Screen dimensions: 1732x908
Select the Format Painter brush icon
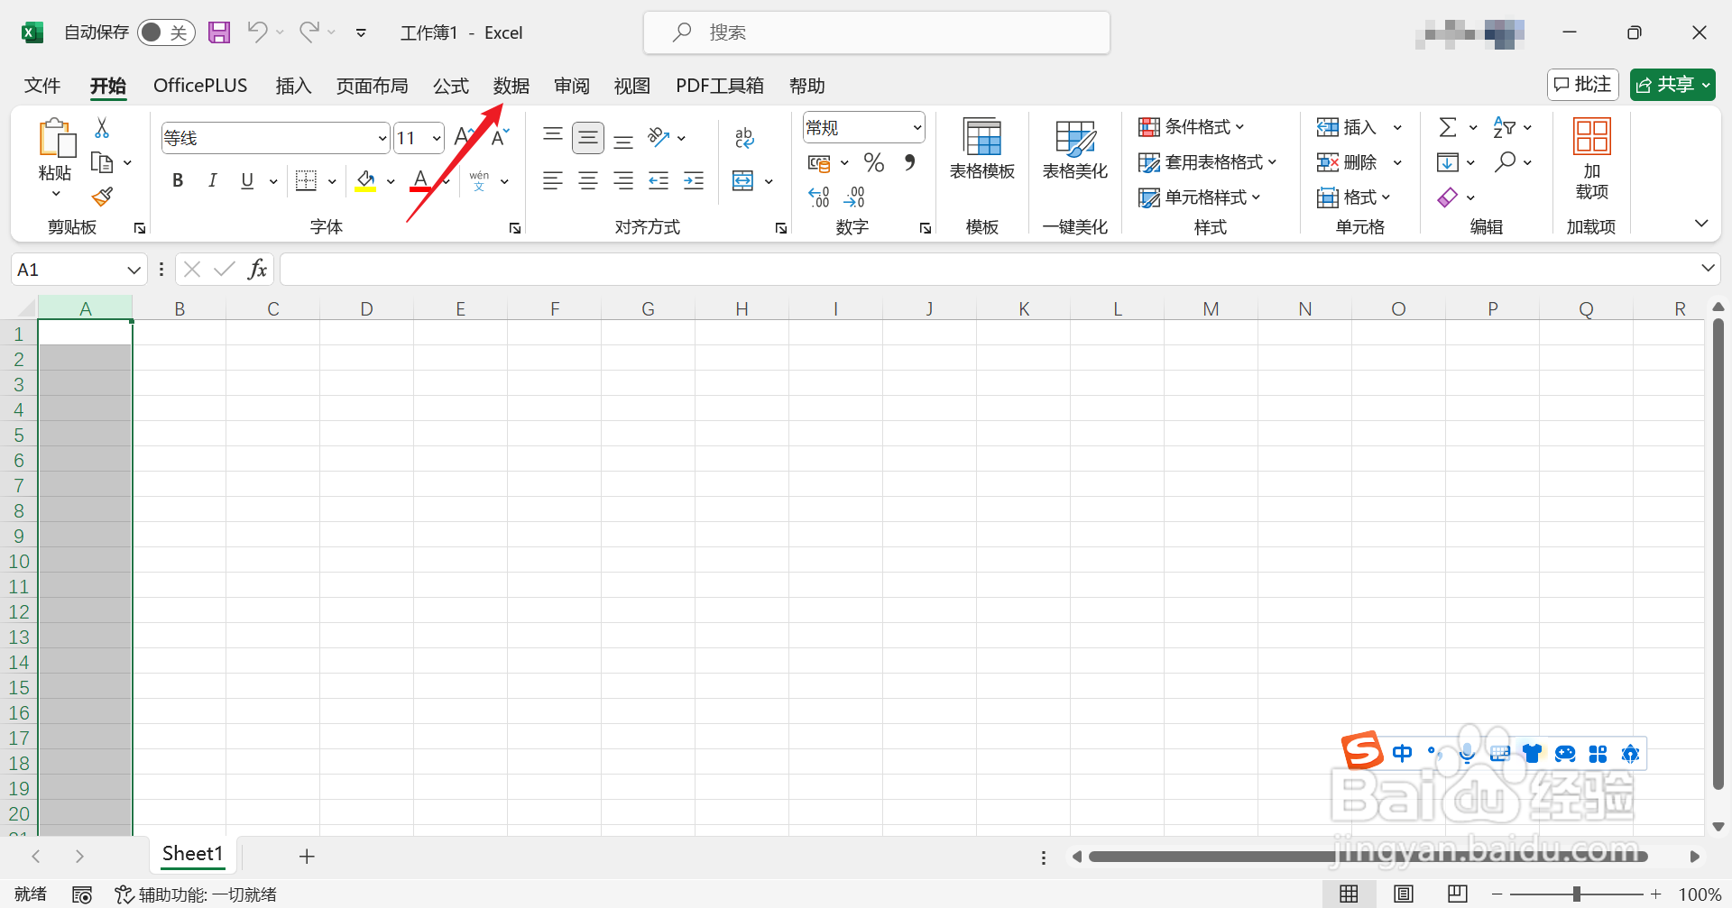(x=102, y=196)
